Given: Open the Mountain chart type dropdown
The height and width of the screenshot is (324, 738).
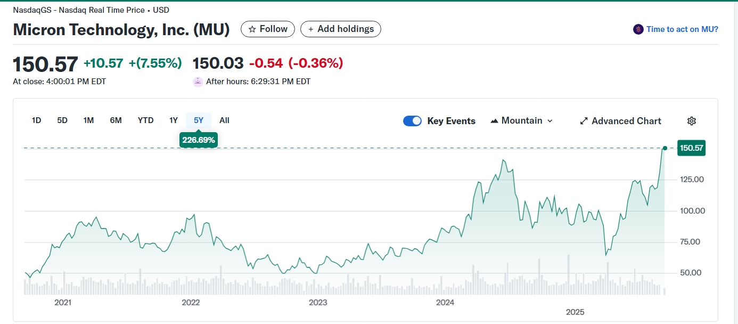Looking at the screenshot, I should 521,121.
